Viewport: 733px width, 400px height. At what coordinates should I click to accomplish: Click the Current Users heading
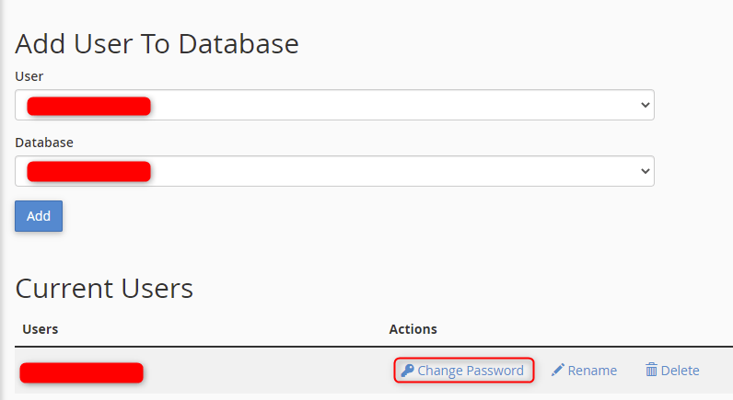click(x=104, y=289)
